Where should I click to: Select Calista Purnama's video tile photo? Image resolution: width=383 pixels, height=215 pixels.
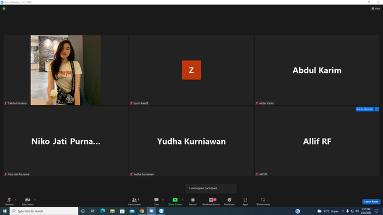(65, 70)
